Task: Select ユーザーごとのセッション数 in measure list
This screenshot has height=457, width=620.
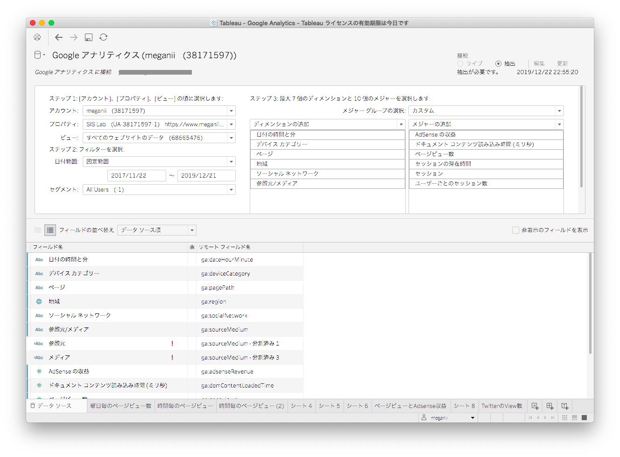Action: [486, 183]
